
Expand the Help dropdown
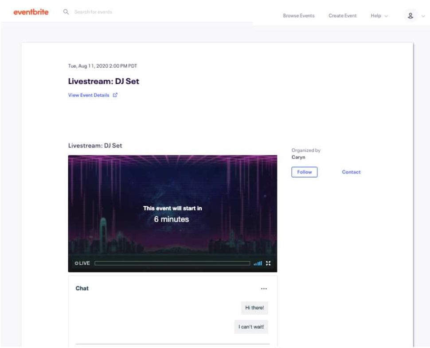point(378,15)
